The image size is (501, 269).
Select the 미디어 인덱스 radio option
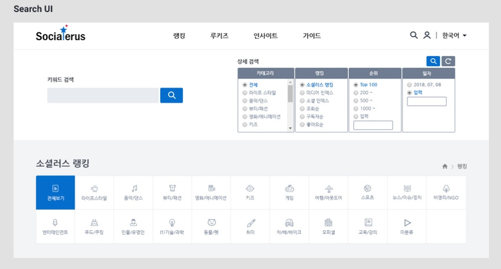[x=302, y=93]
